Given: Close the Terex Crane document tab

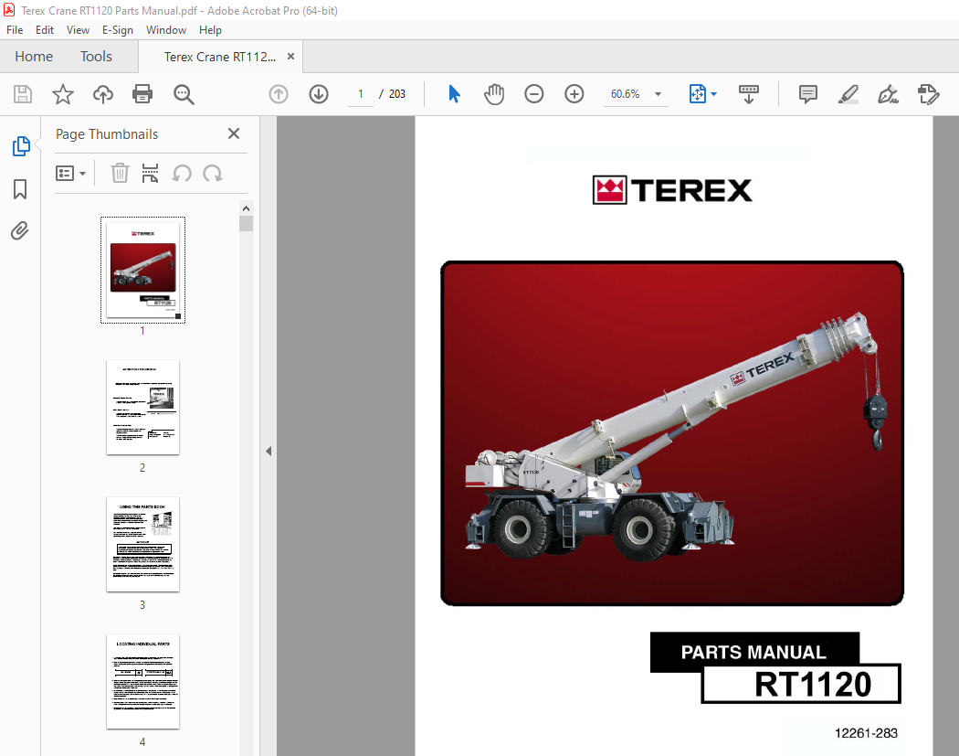Looking at the screenshot, I should [291, 57].
